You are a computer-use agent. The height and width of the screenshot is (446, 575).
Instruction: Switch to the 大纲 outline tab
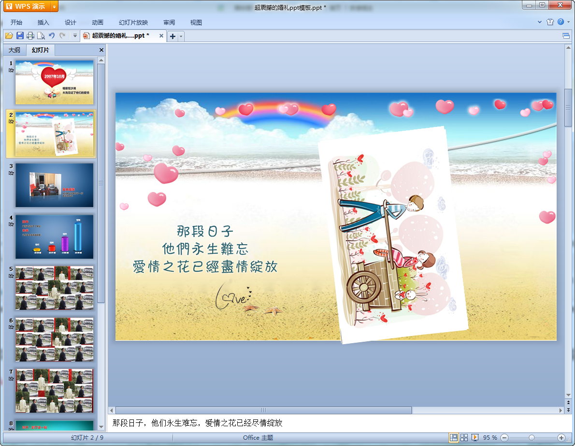(14, 50)
